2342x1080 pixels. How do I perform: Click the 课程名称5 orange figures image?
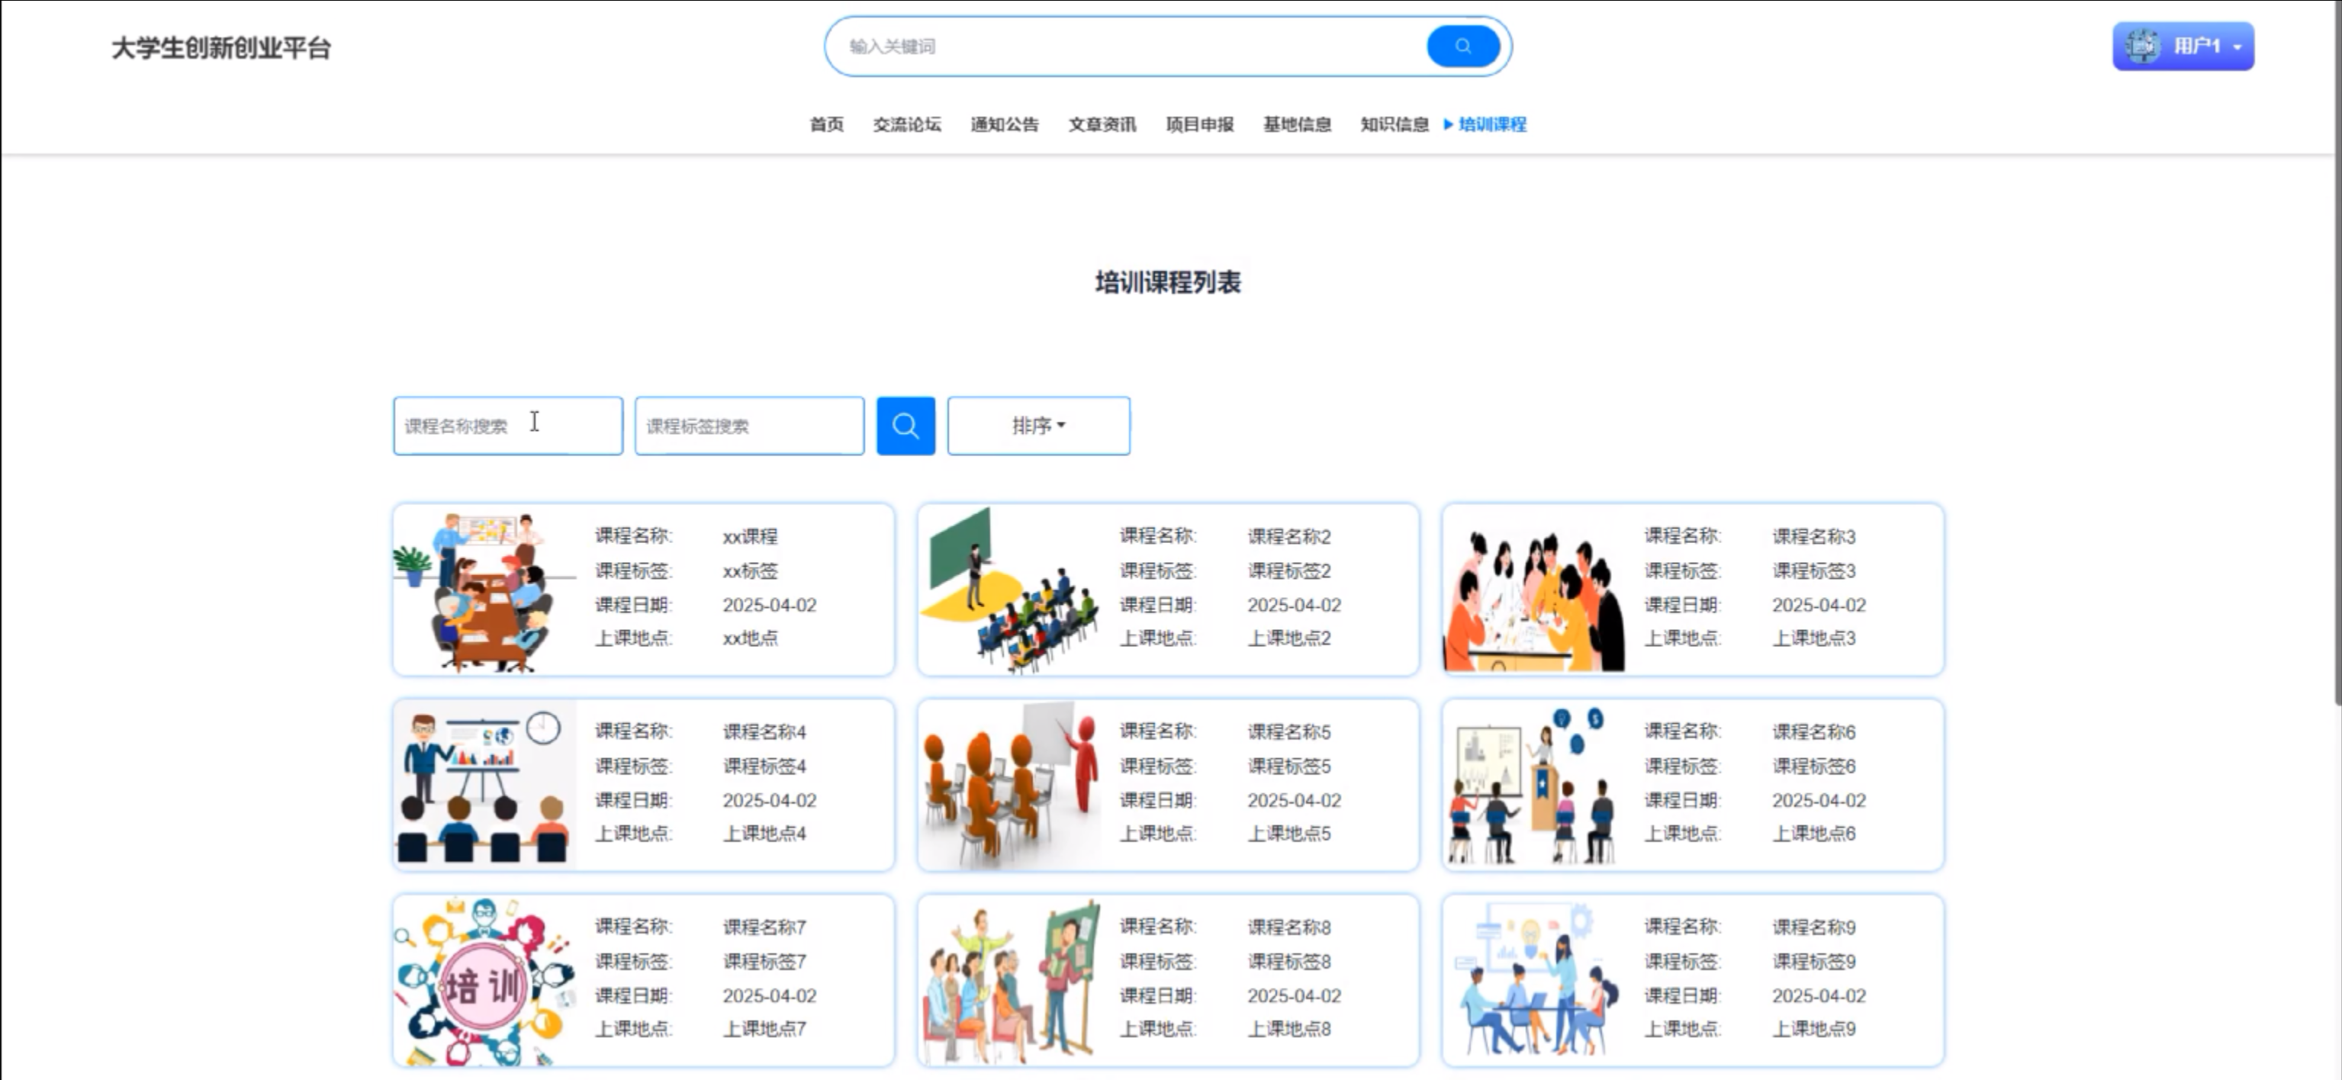pyautogui.click(x=1009, y=785)
